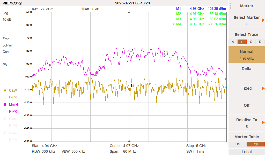Select trace D in Select Trace
Viewport: 265px width, 155px height.
(260, 42)
